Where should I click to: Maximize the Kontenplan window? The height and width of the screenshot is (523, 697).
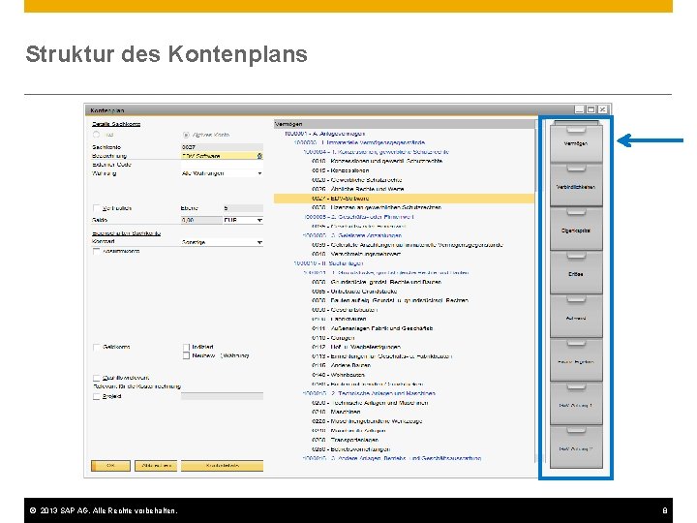coord(591,109)
